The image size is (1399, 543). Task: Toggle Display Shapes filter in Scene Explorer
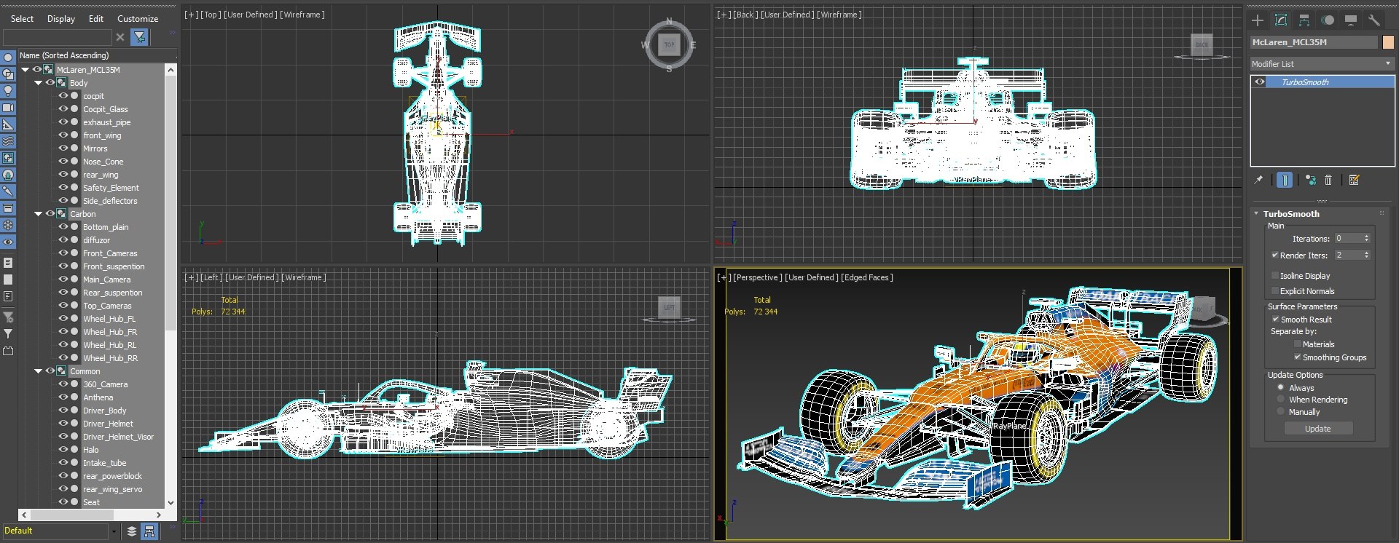pyautogui.click(x=8, y=74)
